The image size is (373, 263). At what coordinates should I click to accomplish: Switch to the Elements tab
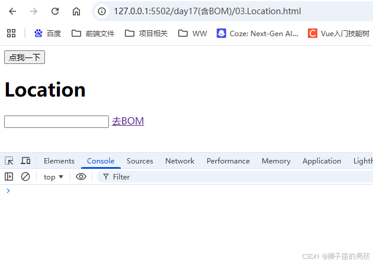tap(59, 161)
